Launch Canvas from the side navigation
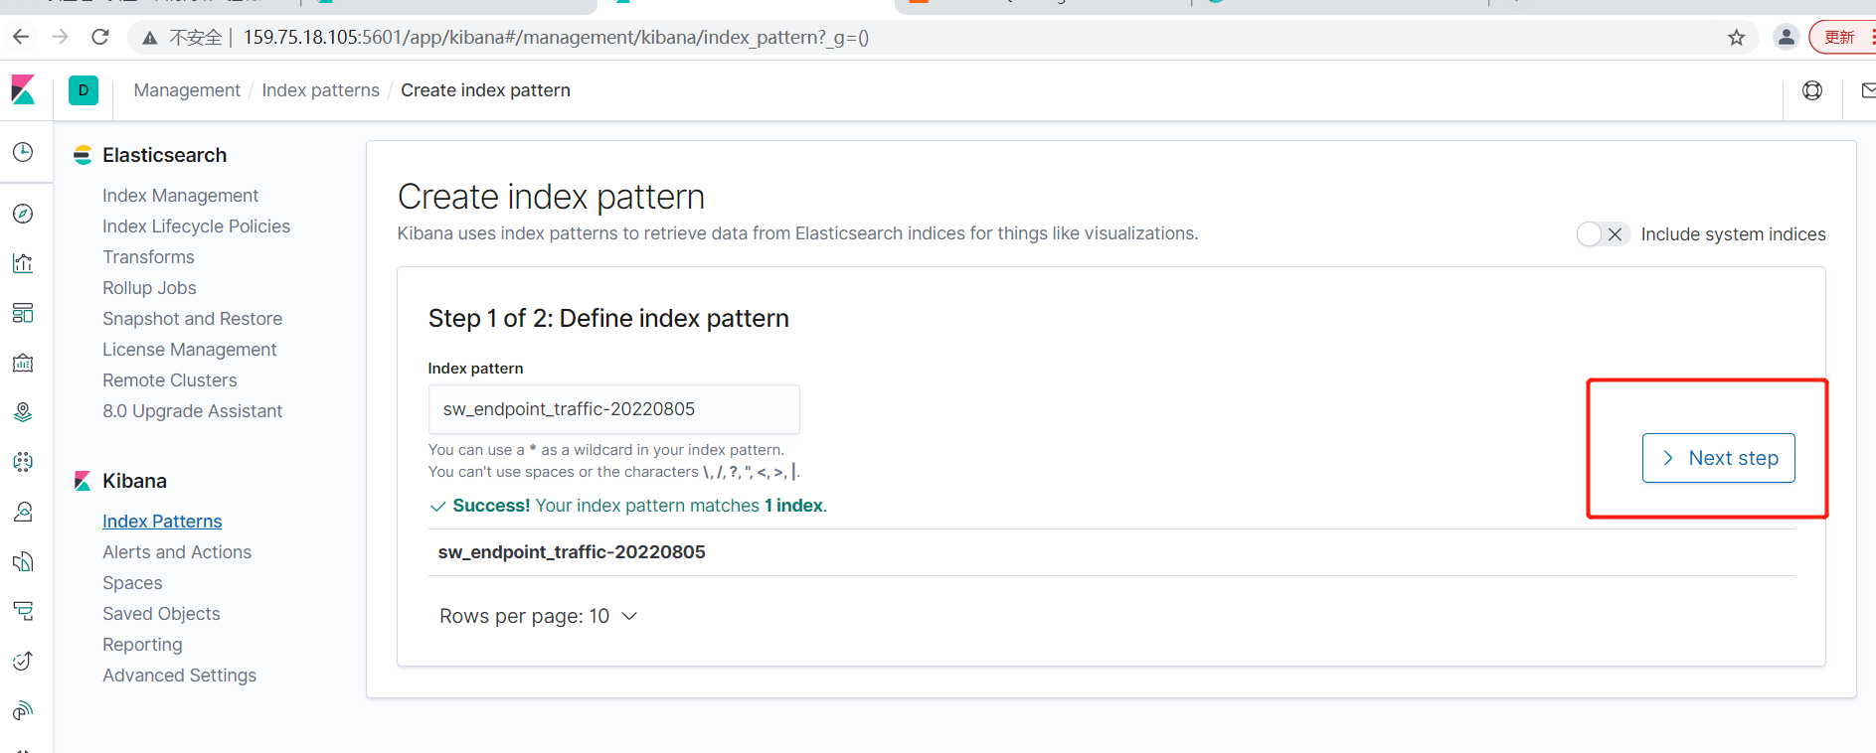This screenshot has height=753, width=1876. (23, 363)
